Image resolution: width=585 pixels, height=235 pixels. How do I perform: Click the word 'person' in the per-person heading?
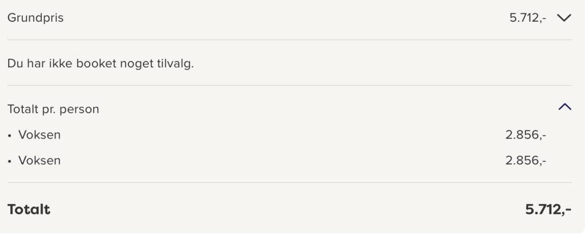pos(79,109)
